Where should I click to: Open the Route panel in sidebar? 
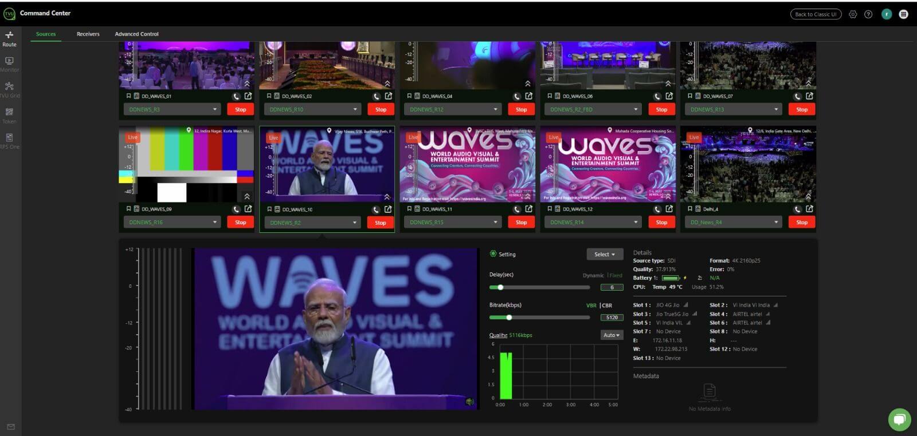[x=9, y=39]
